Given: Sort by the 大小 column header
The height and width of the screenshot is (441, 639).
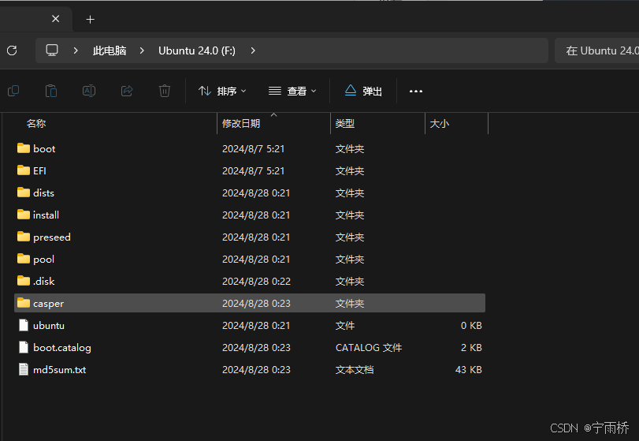Looking at the screenshot, I should (x=440, y=124).
